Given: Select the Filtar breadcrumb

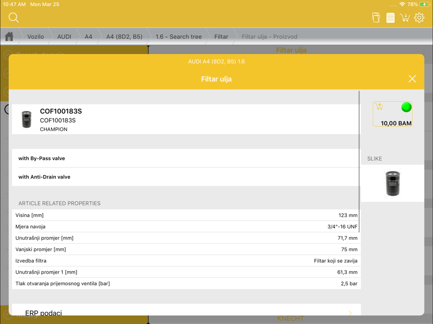Looking at the screenshot, I should (221, 37).
